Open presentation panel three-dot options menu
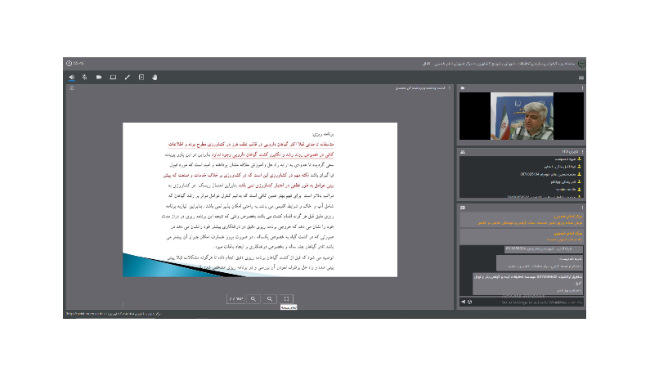Image resolution: width=650 pixels, height=376 pixels. click(450, 88)
